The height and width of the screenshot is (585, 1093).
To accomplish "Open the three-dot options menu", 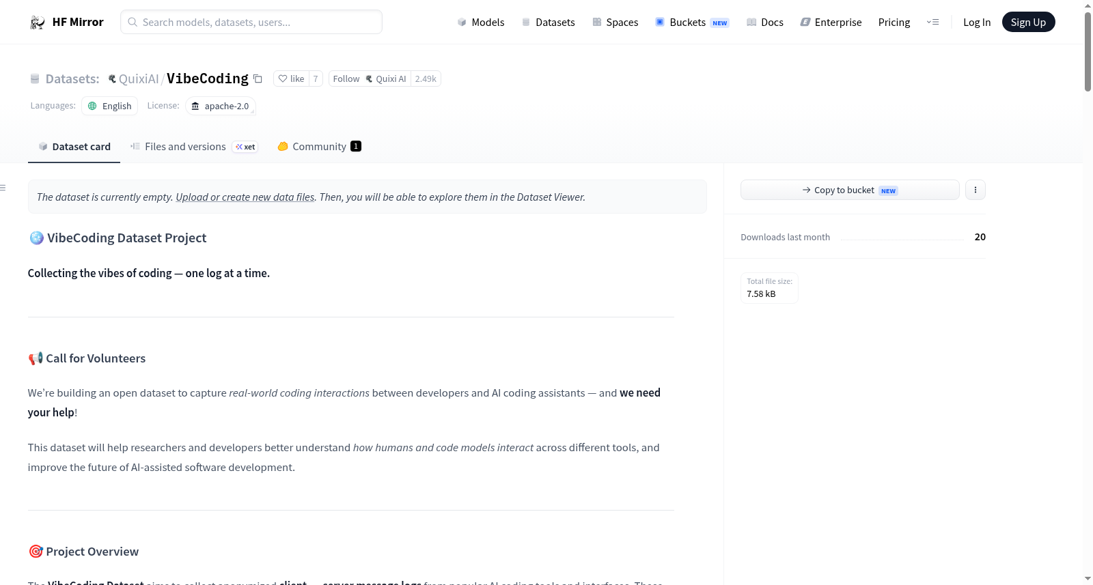I will coord(976,190).
